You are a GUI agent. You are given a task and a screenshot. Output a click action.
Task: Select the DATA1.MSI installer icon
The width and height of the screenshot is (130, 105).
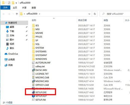33,70
